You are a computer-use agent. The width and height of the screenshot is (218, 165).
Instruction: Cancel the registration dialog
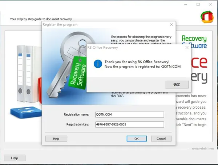point(161,139)
